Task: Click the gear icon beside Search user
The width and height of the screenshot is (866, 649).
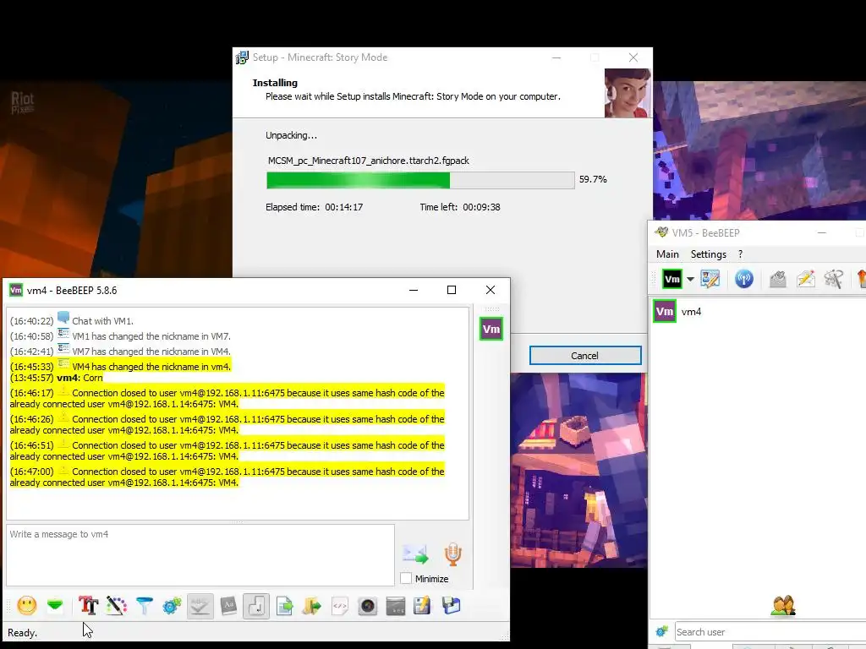Action: [x=661, y=631]
